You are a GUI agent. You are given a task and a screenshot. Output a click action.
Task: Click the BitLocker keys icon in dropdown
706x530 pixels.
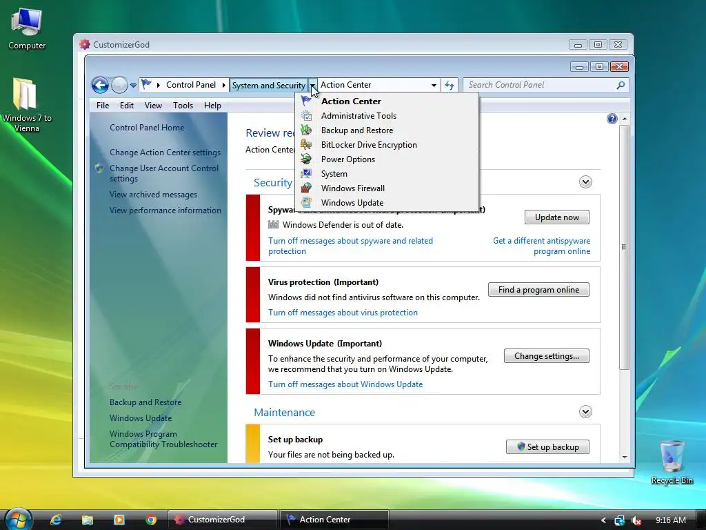click(306, 144)
